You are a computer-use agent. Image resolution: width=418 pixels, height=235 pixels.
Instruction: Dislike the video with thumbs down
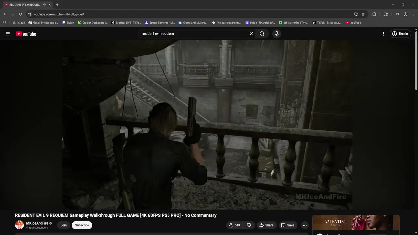click(x=249, y=225)
